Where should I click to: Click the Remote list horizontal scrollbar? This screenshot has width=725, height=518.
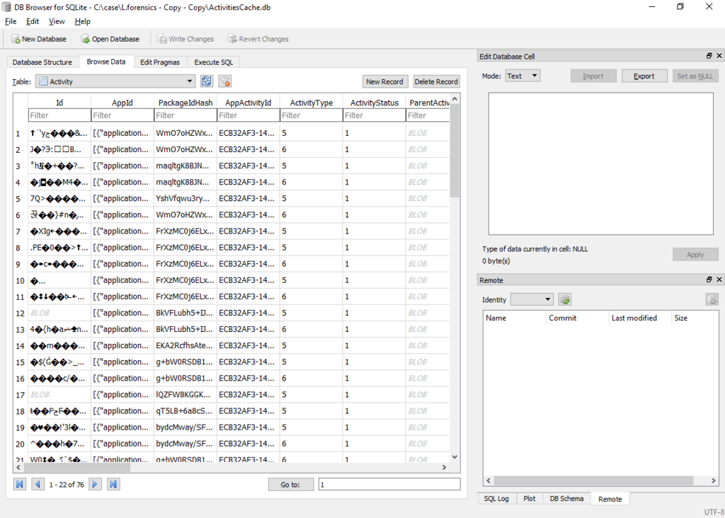pos(593,480)
